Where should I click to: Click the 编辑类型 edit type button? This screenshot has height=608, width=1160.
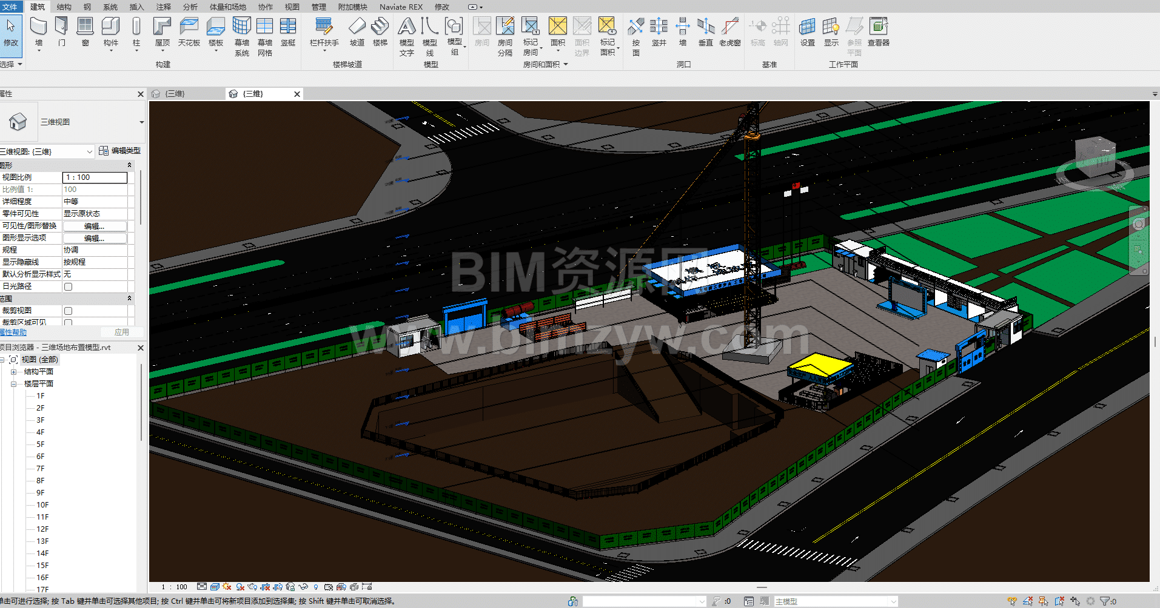[120, 151]
